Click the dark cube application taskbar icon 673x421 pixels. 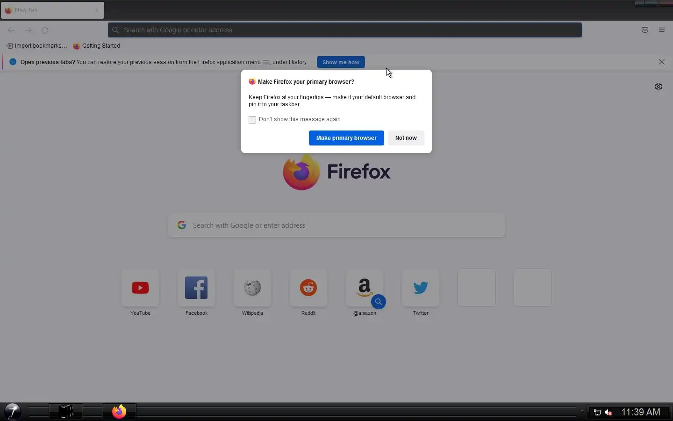[x=66, y=412]
